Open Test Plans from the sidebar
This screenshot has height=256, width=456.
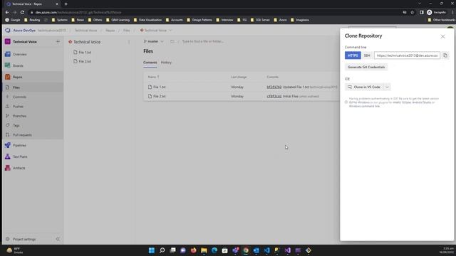20,156
